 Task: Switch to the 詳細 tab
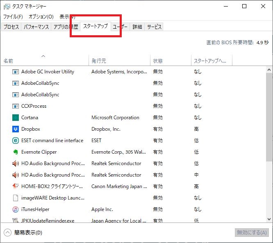coord(137,27)
